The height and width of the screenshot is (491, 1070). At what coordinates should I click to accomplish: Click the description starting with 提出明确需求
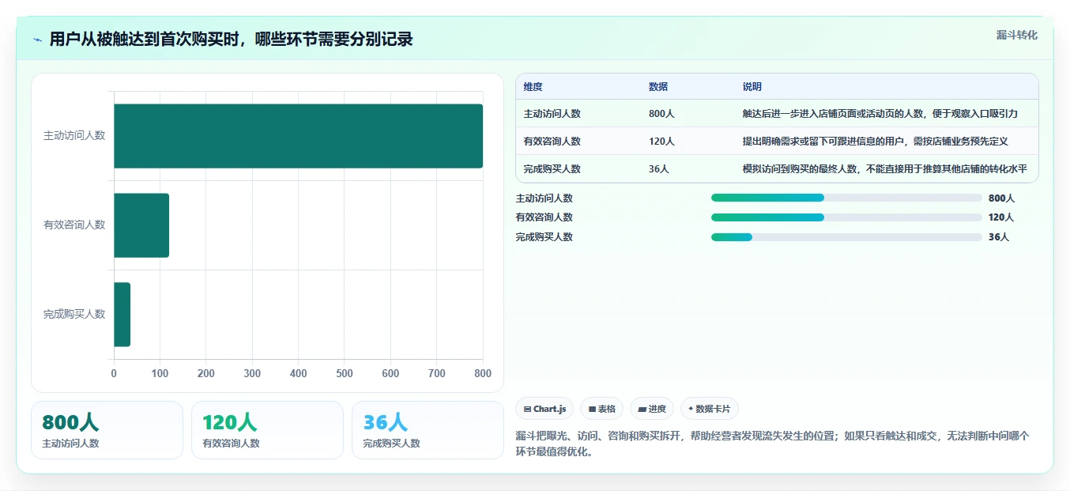point(876,142)
